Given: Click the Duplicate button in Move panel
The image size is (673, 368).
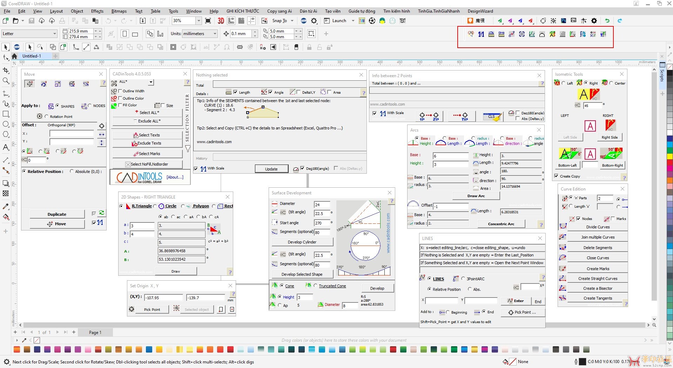Looking at the screenshot, I should pos(57,214).
